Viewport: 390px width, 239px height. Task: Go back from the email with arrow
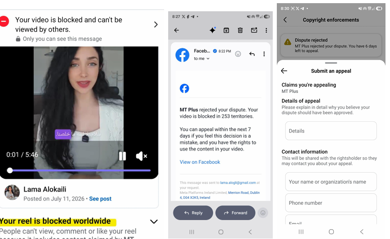[176, 30]
